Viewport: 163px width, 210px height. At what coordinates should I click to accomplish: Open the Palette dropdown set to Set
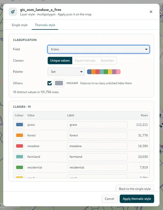click(x=66, y=72)
